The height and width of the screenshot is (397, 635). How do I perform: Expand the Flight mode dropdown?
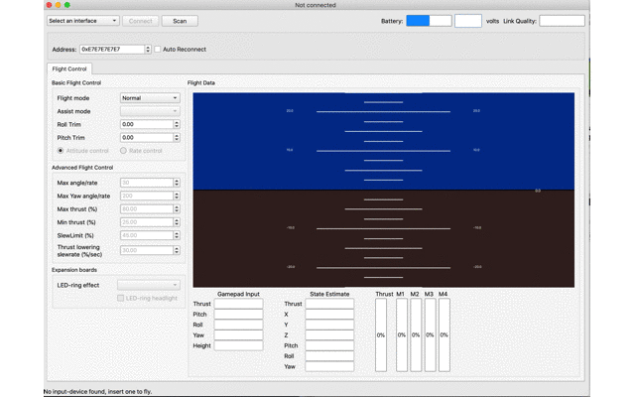(x=150, y=98)
